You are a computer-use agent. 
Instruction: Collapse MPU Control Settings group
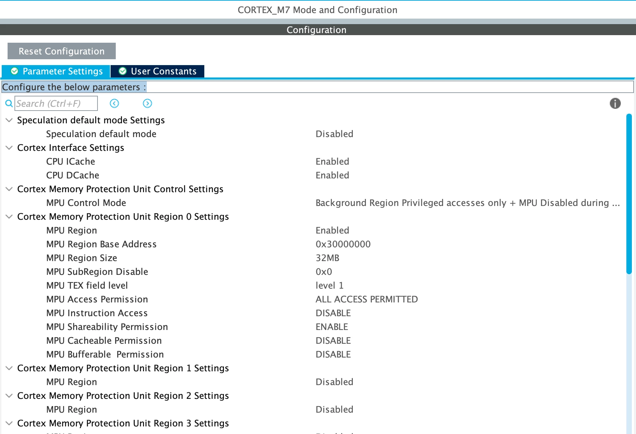point(9,189)
